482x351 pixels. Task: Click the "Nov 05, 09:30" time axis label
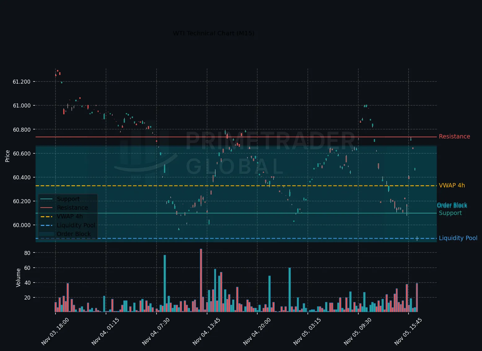click(358, 331)
